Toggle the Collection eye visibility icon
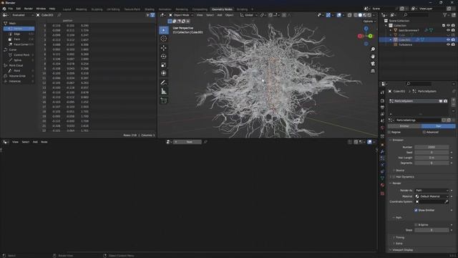The image size is (458, 258). click(448, 26)
